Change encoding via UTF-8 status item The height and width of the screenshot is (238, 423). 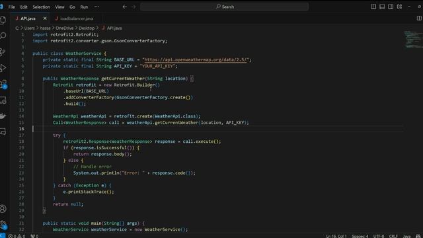coord(379,236)
